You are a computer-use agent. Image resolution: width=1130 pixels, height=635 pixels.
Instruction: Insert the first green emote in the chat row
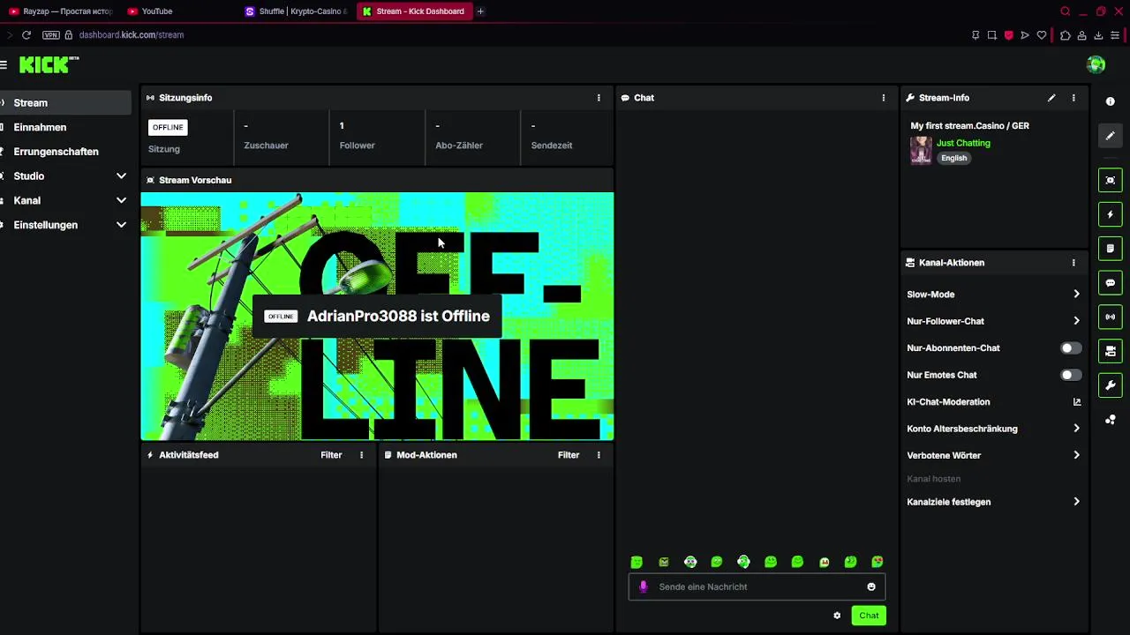tap(637, 562)
